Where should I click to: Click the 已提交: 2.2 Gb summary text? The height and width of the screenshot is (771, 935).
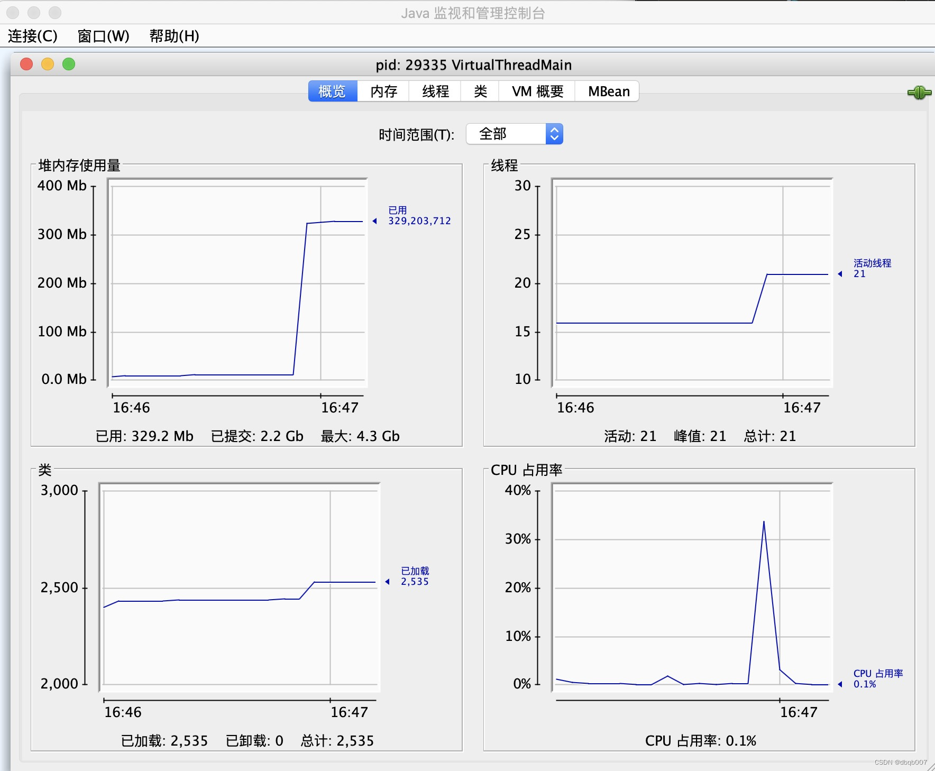tap(257, 436)
